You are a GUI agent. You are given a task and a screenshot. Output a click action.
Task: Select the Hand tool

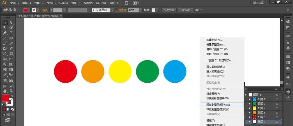click(x=5, y=91)
